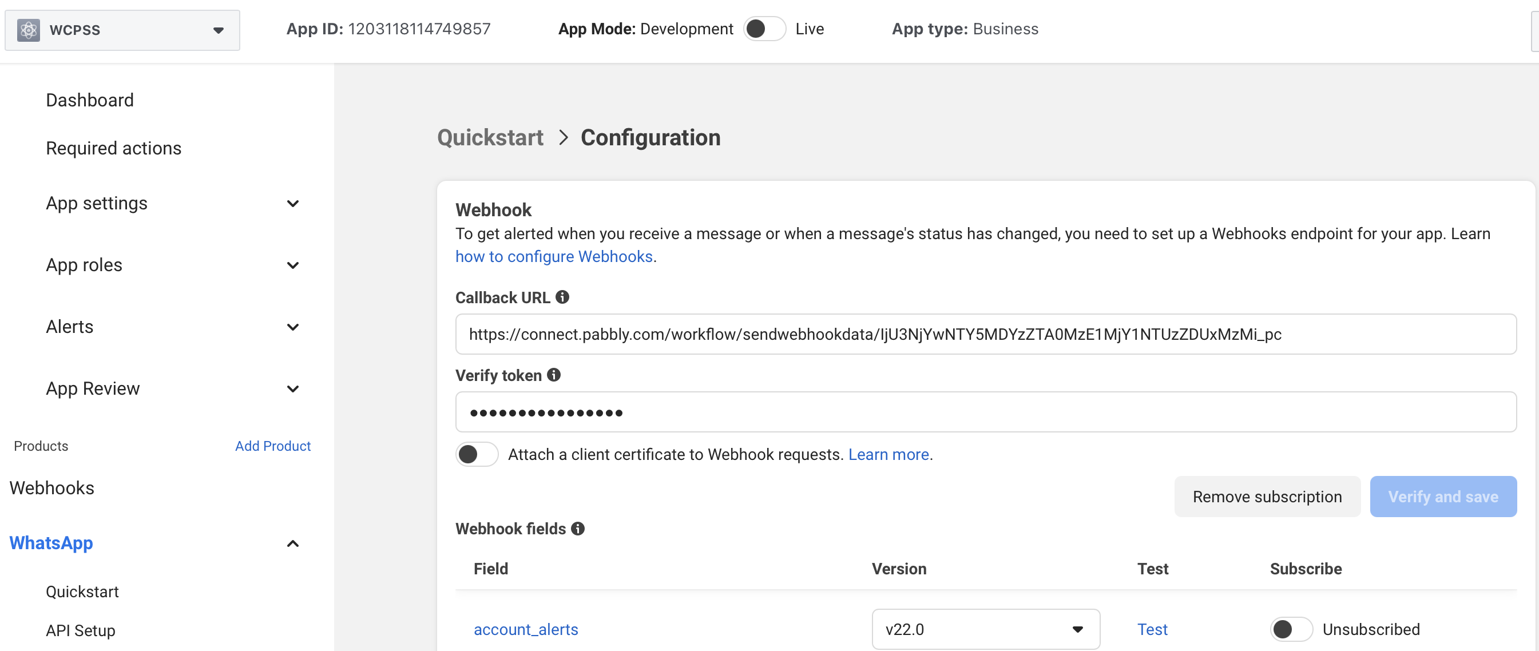1539x651 pixels.
Task: Click the Test link for account_alerts
Action: tap(1152, 629)
